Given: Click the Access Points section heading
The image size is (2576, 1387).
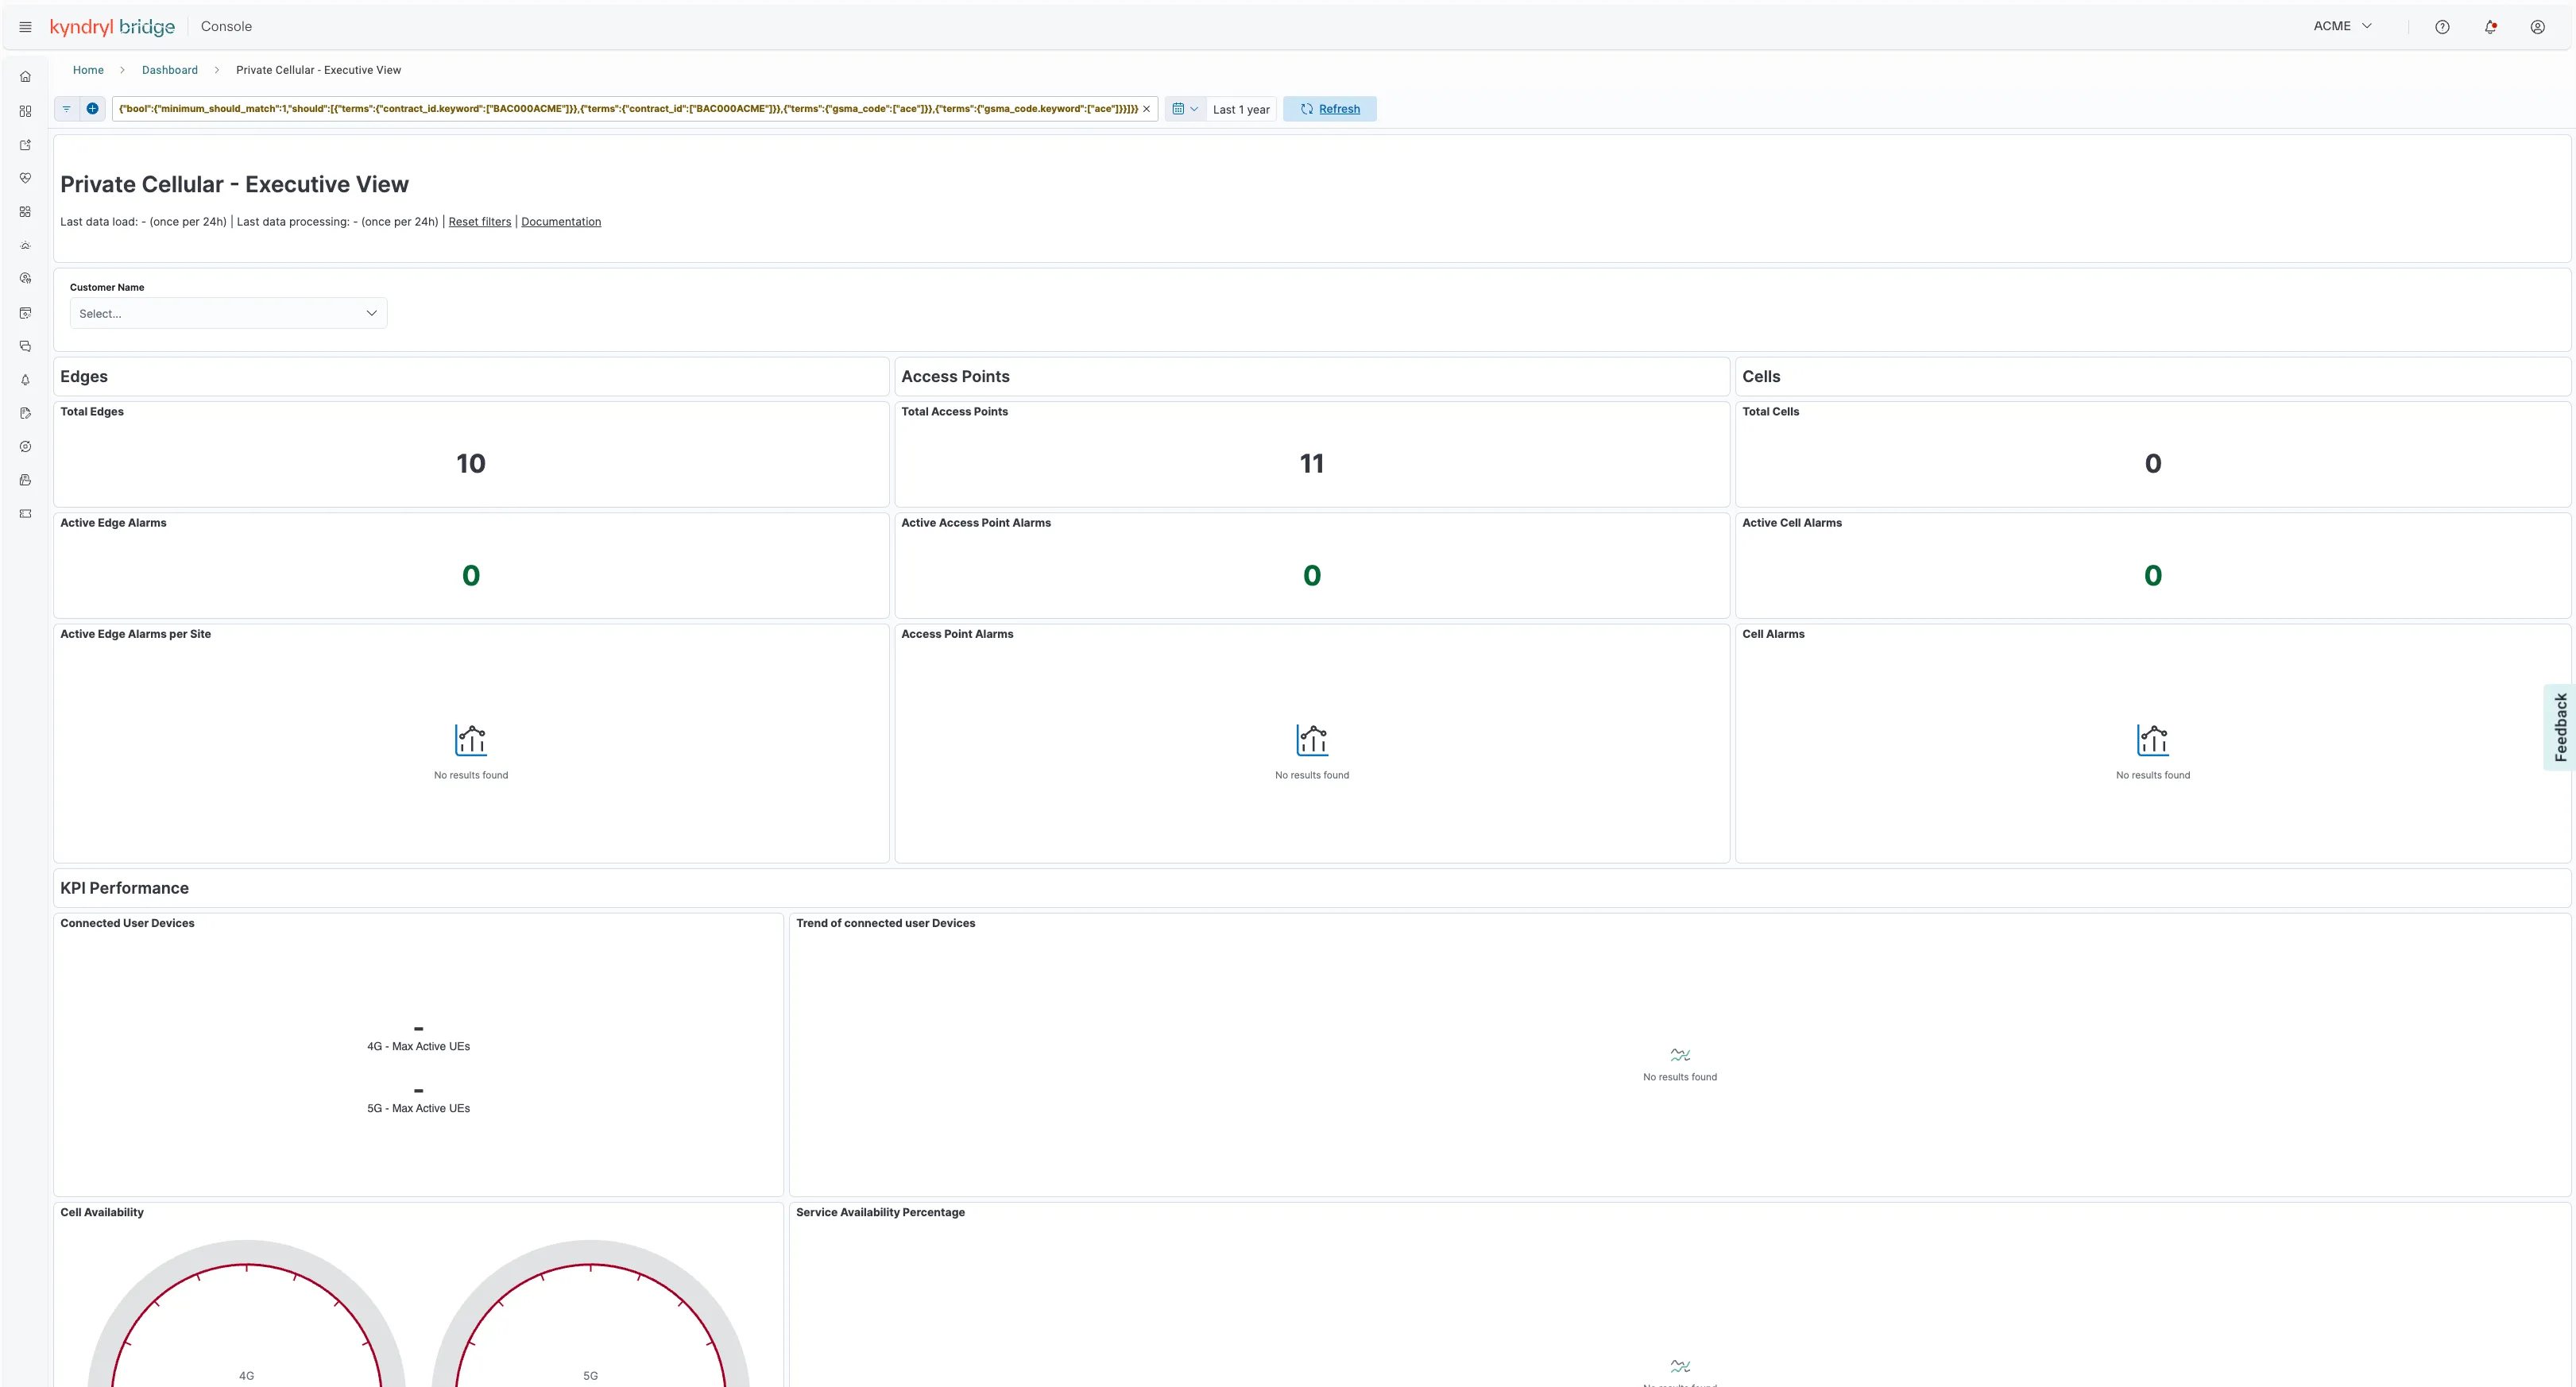Looking at the screenshot, I should (x=955, y=377).
